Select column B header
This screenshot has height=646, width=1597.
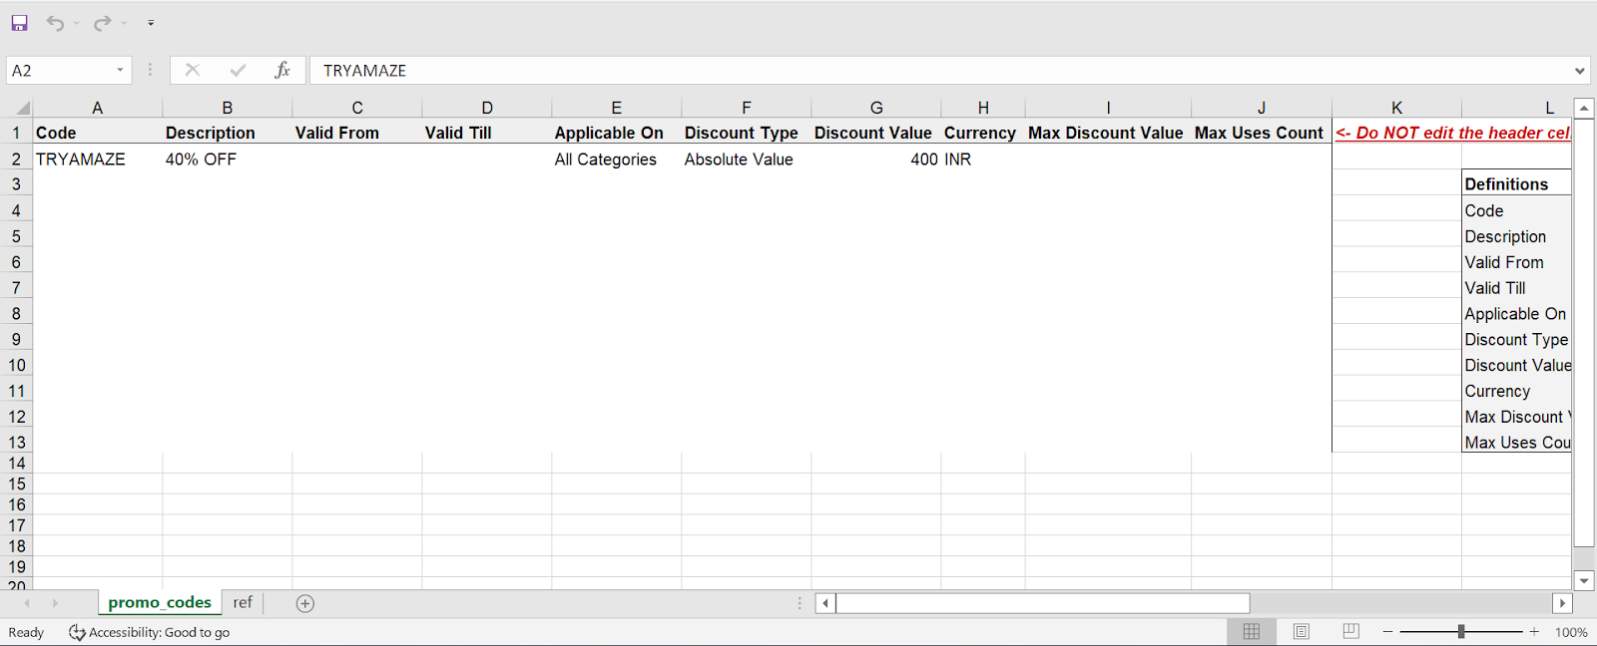227,108
